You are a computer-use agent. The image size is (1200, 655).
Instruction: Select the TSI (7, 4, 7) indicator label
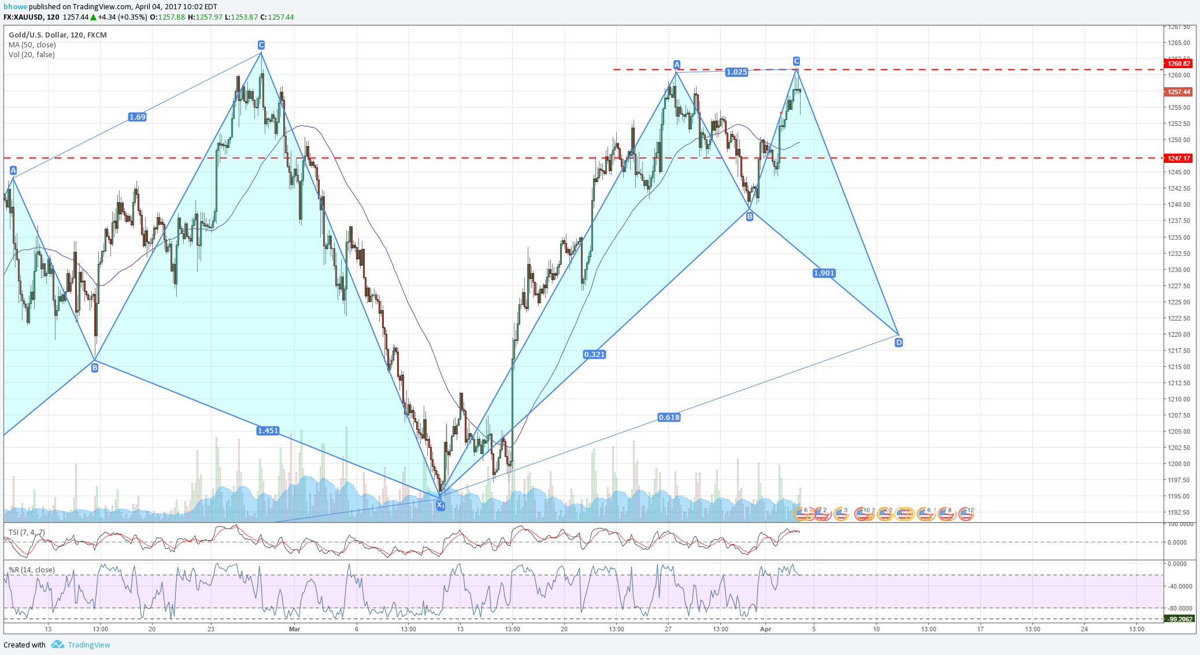coord(27,532)
